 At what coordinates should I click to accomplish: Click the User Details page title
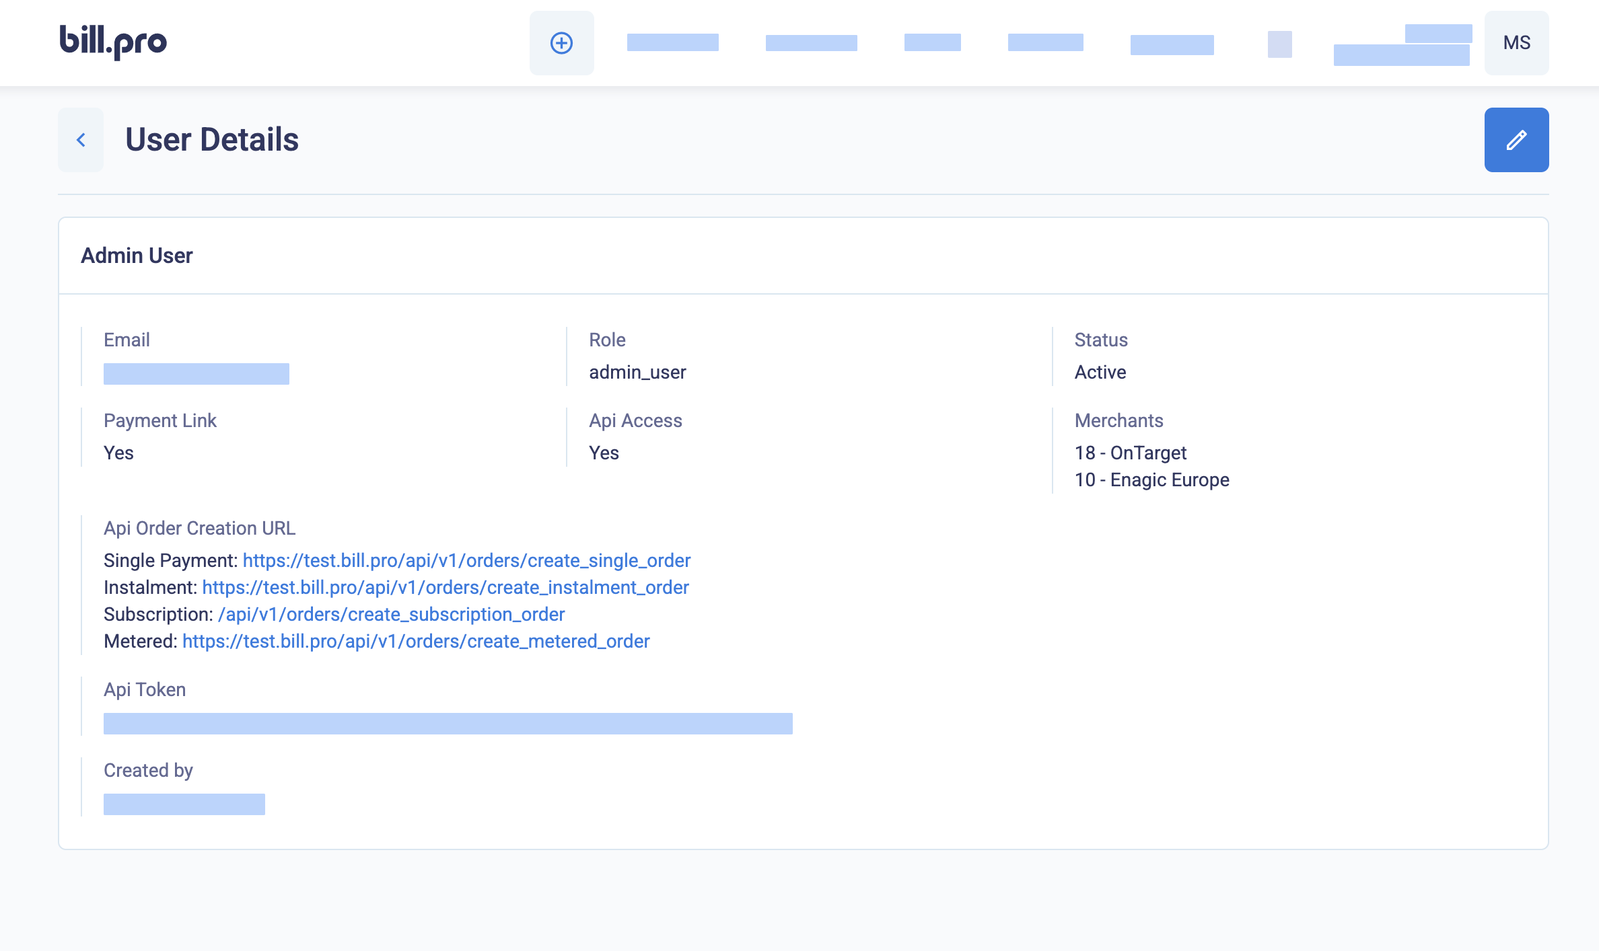point(211,140)
